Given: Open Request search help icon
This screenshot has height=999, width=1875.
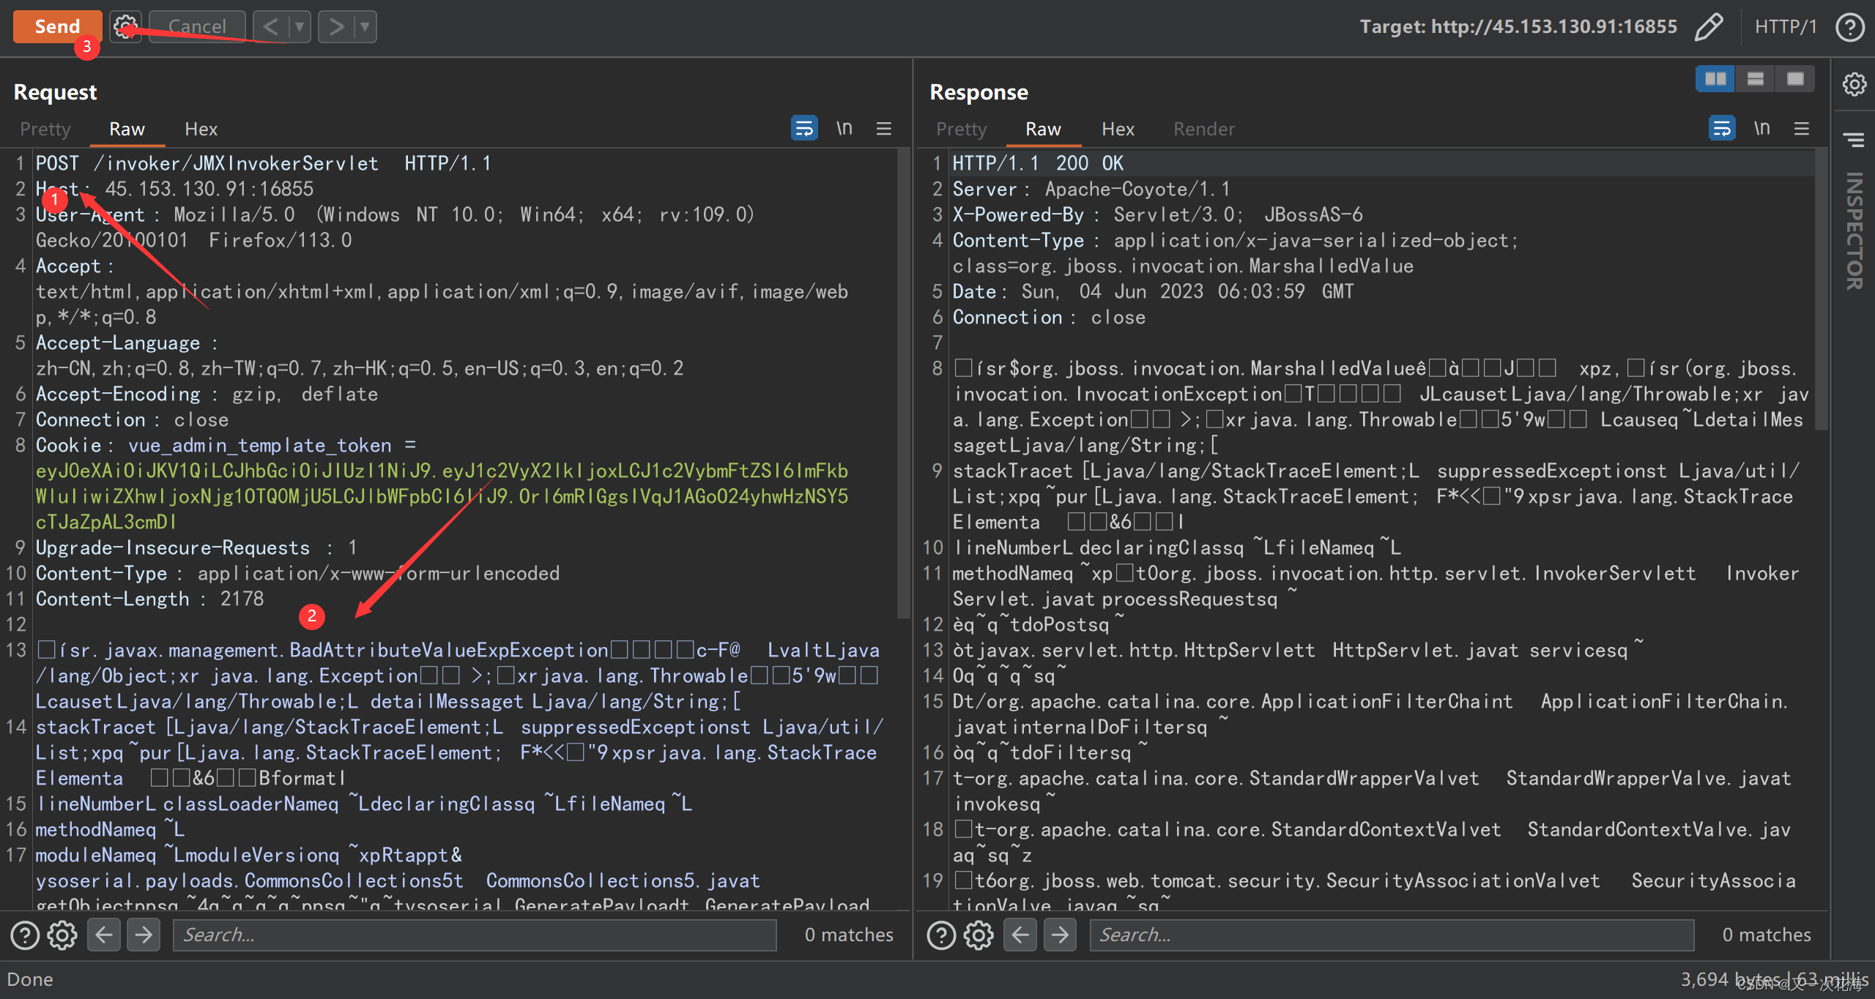Looking at the screenshot, I should (x=25, y=935).
